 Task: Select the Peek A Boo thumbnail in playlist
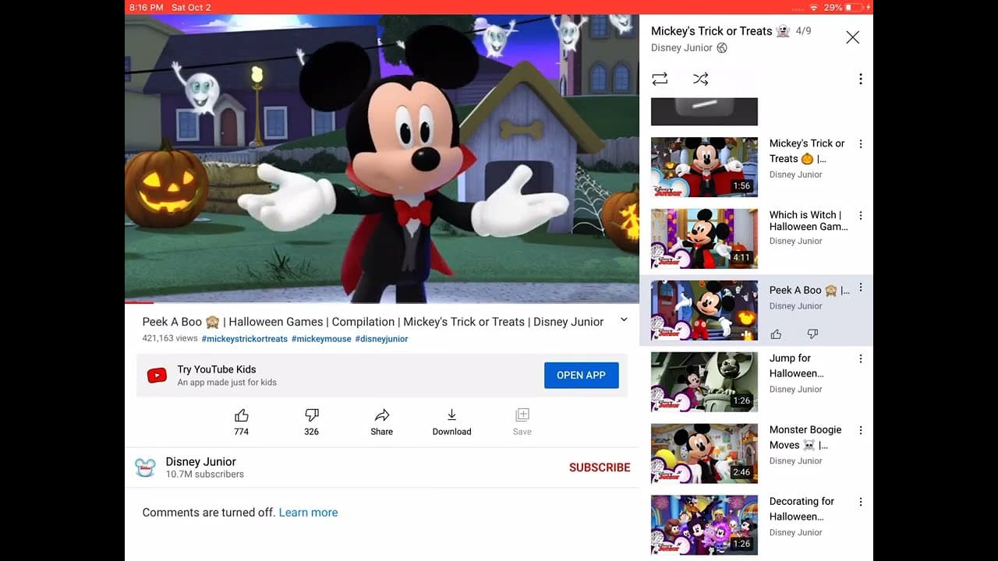pos(704,310)
